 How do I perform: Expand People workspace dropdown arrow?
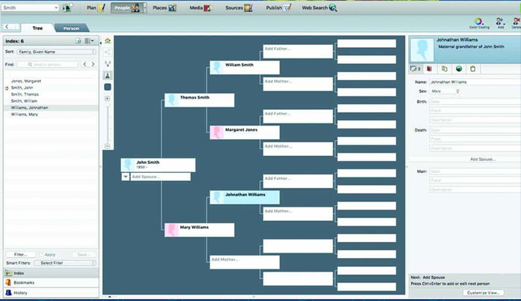click(x=145, y=7)
